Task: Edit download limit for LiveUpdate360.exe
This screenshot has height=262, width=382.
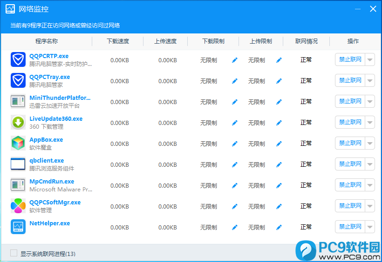Action: click(x=235, y=123)
